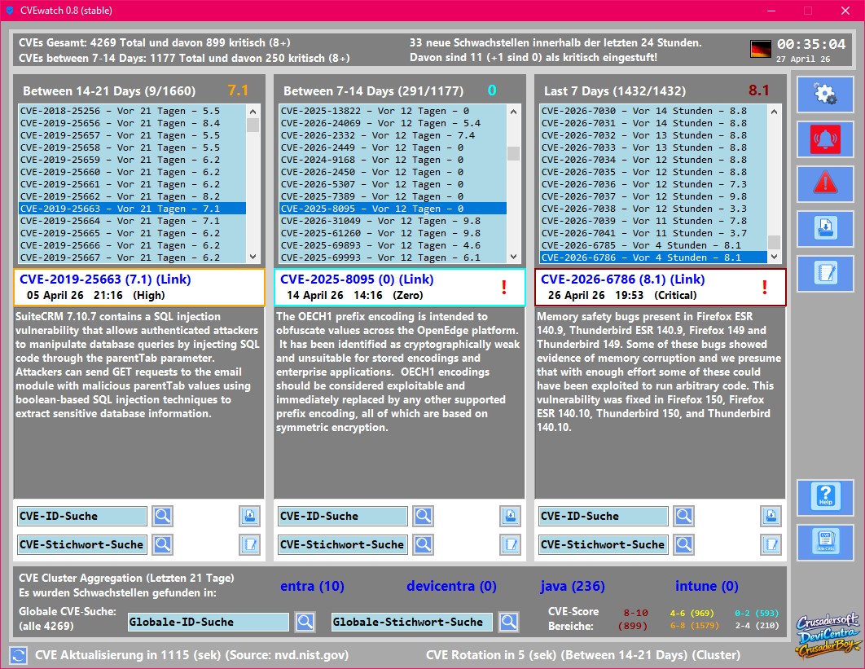The image size is (865, 669).
Task: Open the red warning triangle panel
Action: 825,183
